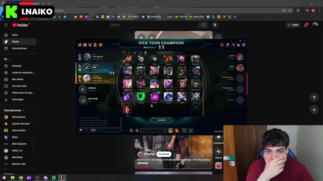Open the Ghost summoner spell selector
This screenshot has width=323, height=181.
171,130
